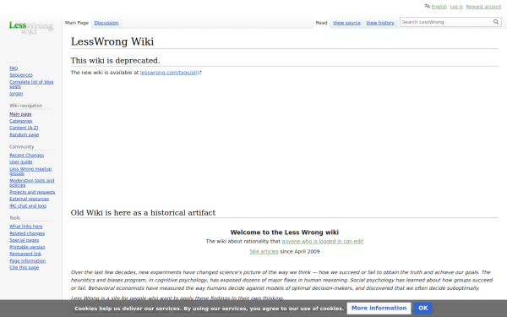Click the Wiki navigation sidebar heading
The image size is (507, 317).
[x=25, y=106]
